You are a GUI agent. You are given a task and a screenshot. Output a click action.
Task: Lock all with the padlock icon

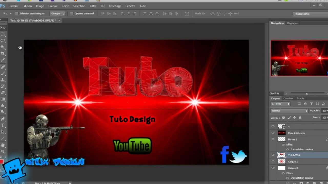click(300, 118)
